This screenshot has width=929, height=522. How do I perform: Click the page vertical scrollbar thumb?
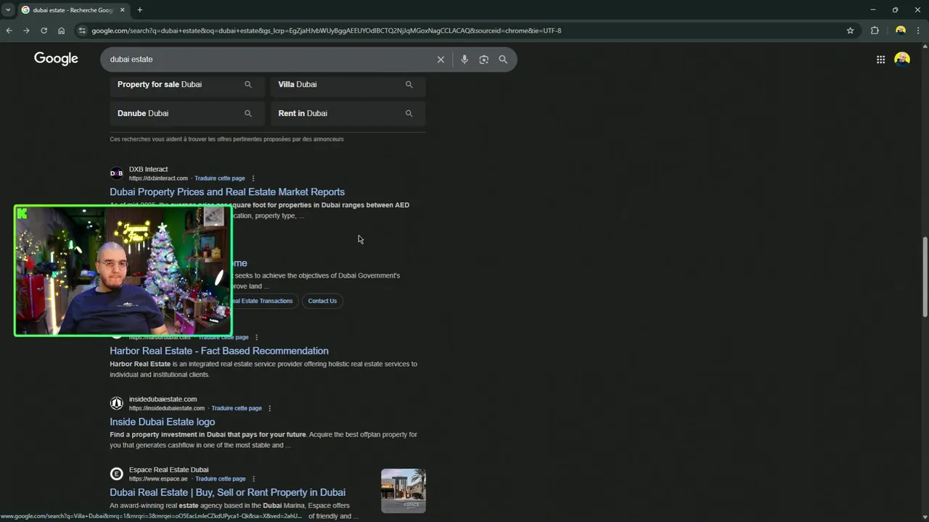point(925,277)
